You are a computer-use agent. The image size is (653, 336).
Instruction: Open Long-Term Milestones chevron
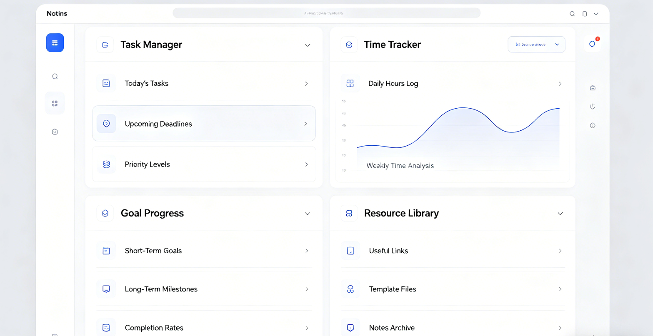coord(307,289)
